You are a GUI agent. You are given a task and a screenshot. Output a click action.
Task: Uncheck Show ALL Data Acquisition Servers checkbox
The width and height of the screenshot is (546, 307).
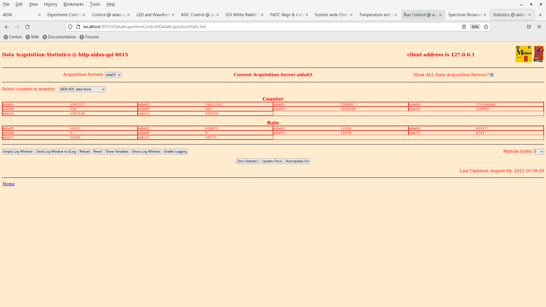coord(492,75)
